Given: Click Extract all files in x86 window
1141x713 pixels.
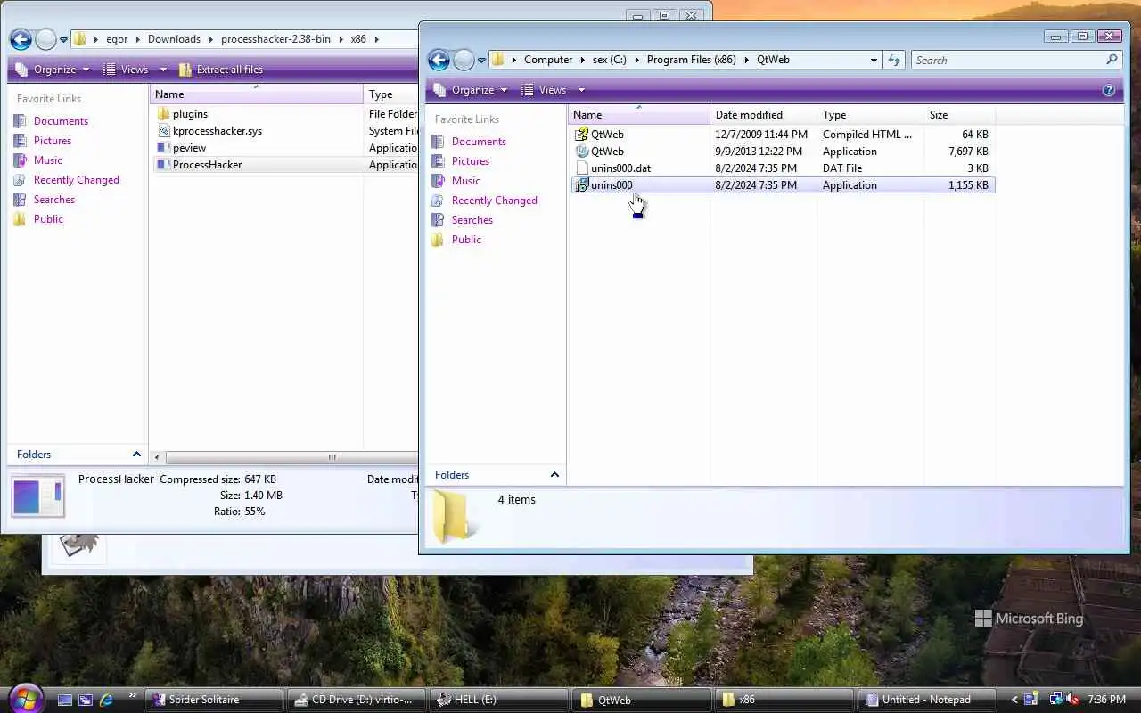Looking at the screenshot, I should pyautogui.click(x=220, y=70).
